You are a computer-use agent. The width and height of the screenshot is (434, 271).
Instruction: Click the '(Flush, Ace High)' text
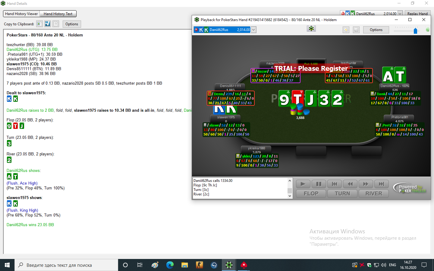click(22, 183)
